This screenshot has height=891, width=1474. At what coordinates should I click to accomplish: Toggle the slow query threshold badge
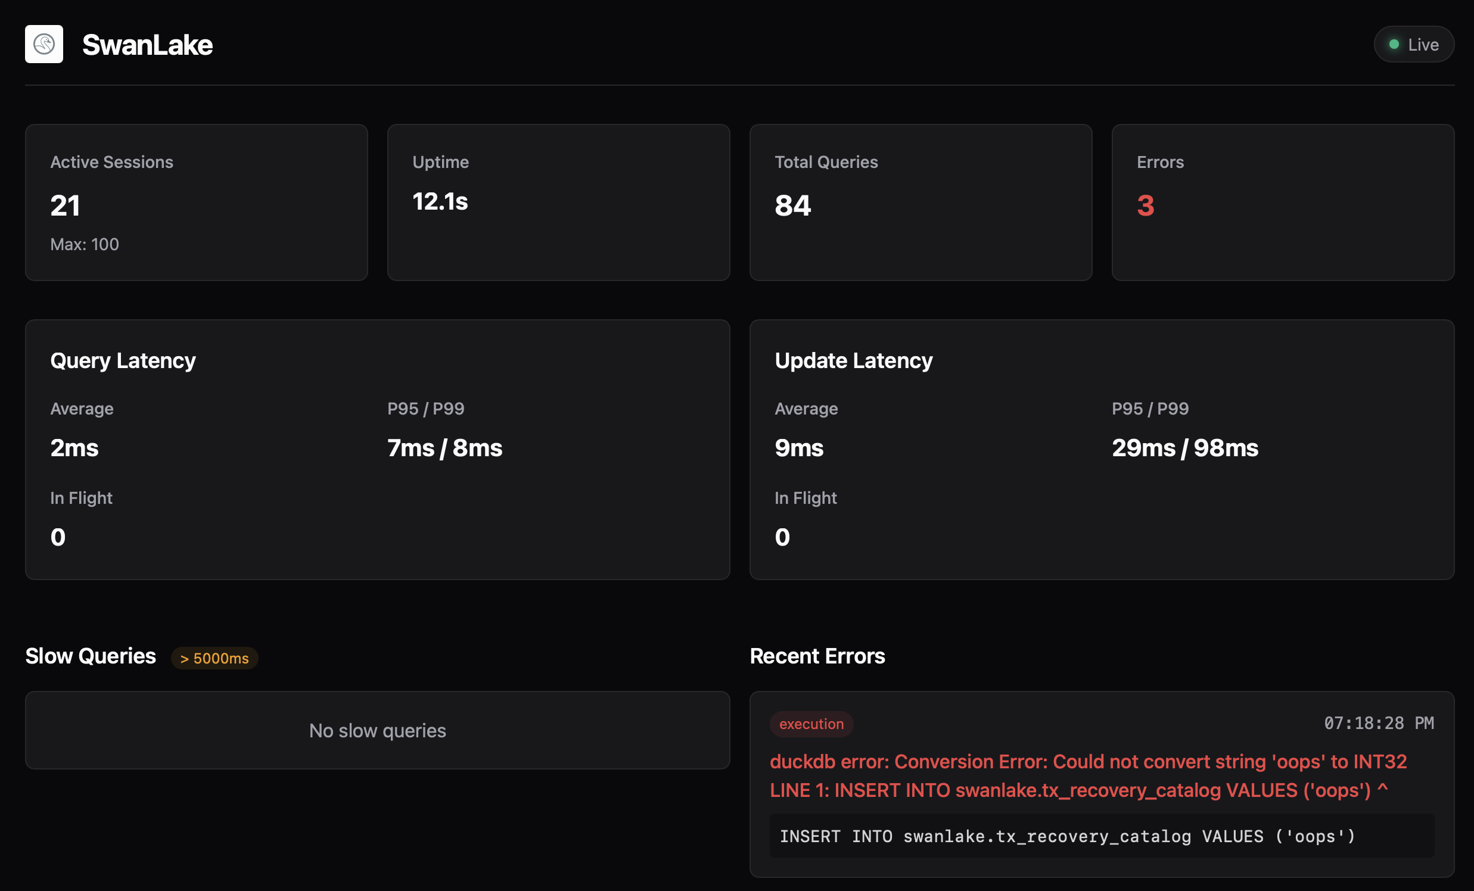click(214, 658)
